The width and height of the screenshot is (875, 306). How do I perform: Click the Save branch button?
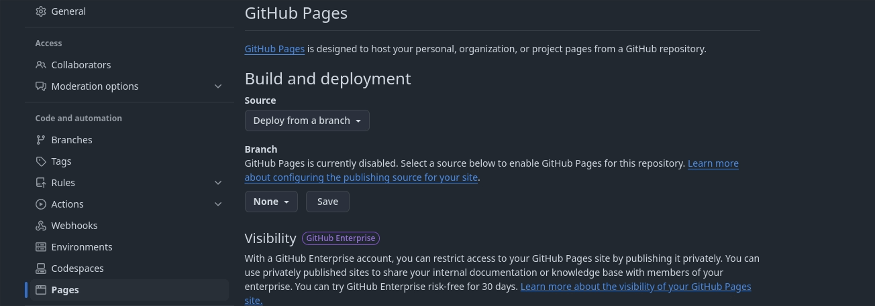pyautogui.click(x=327, y=202)
